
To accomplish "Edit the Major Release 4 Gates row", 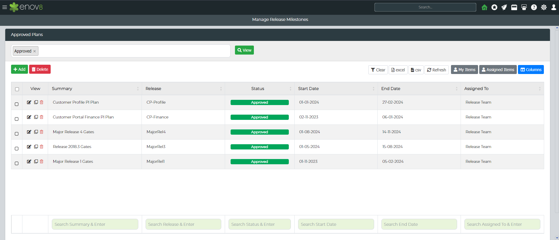I will tap(29, 132).
